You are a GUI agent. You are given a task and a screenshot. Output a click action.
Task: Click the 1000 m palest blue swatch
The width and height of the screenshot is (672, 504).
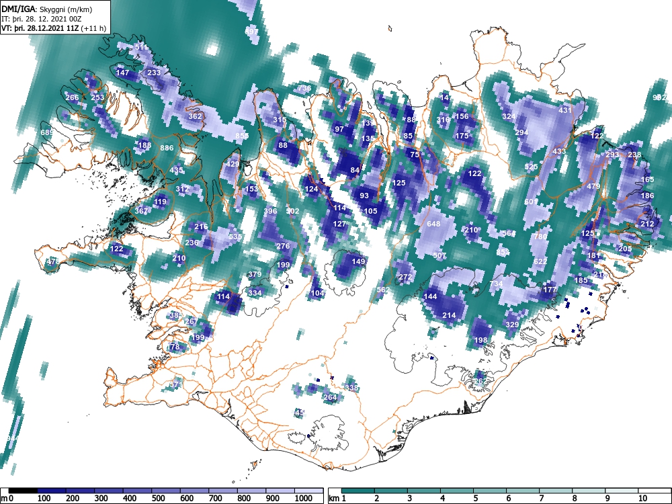click(x=308, y=491)
